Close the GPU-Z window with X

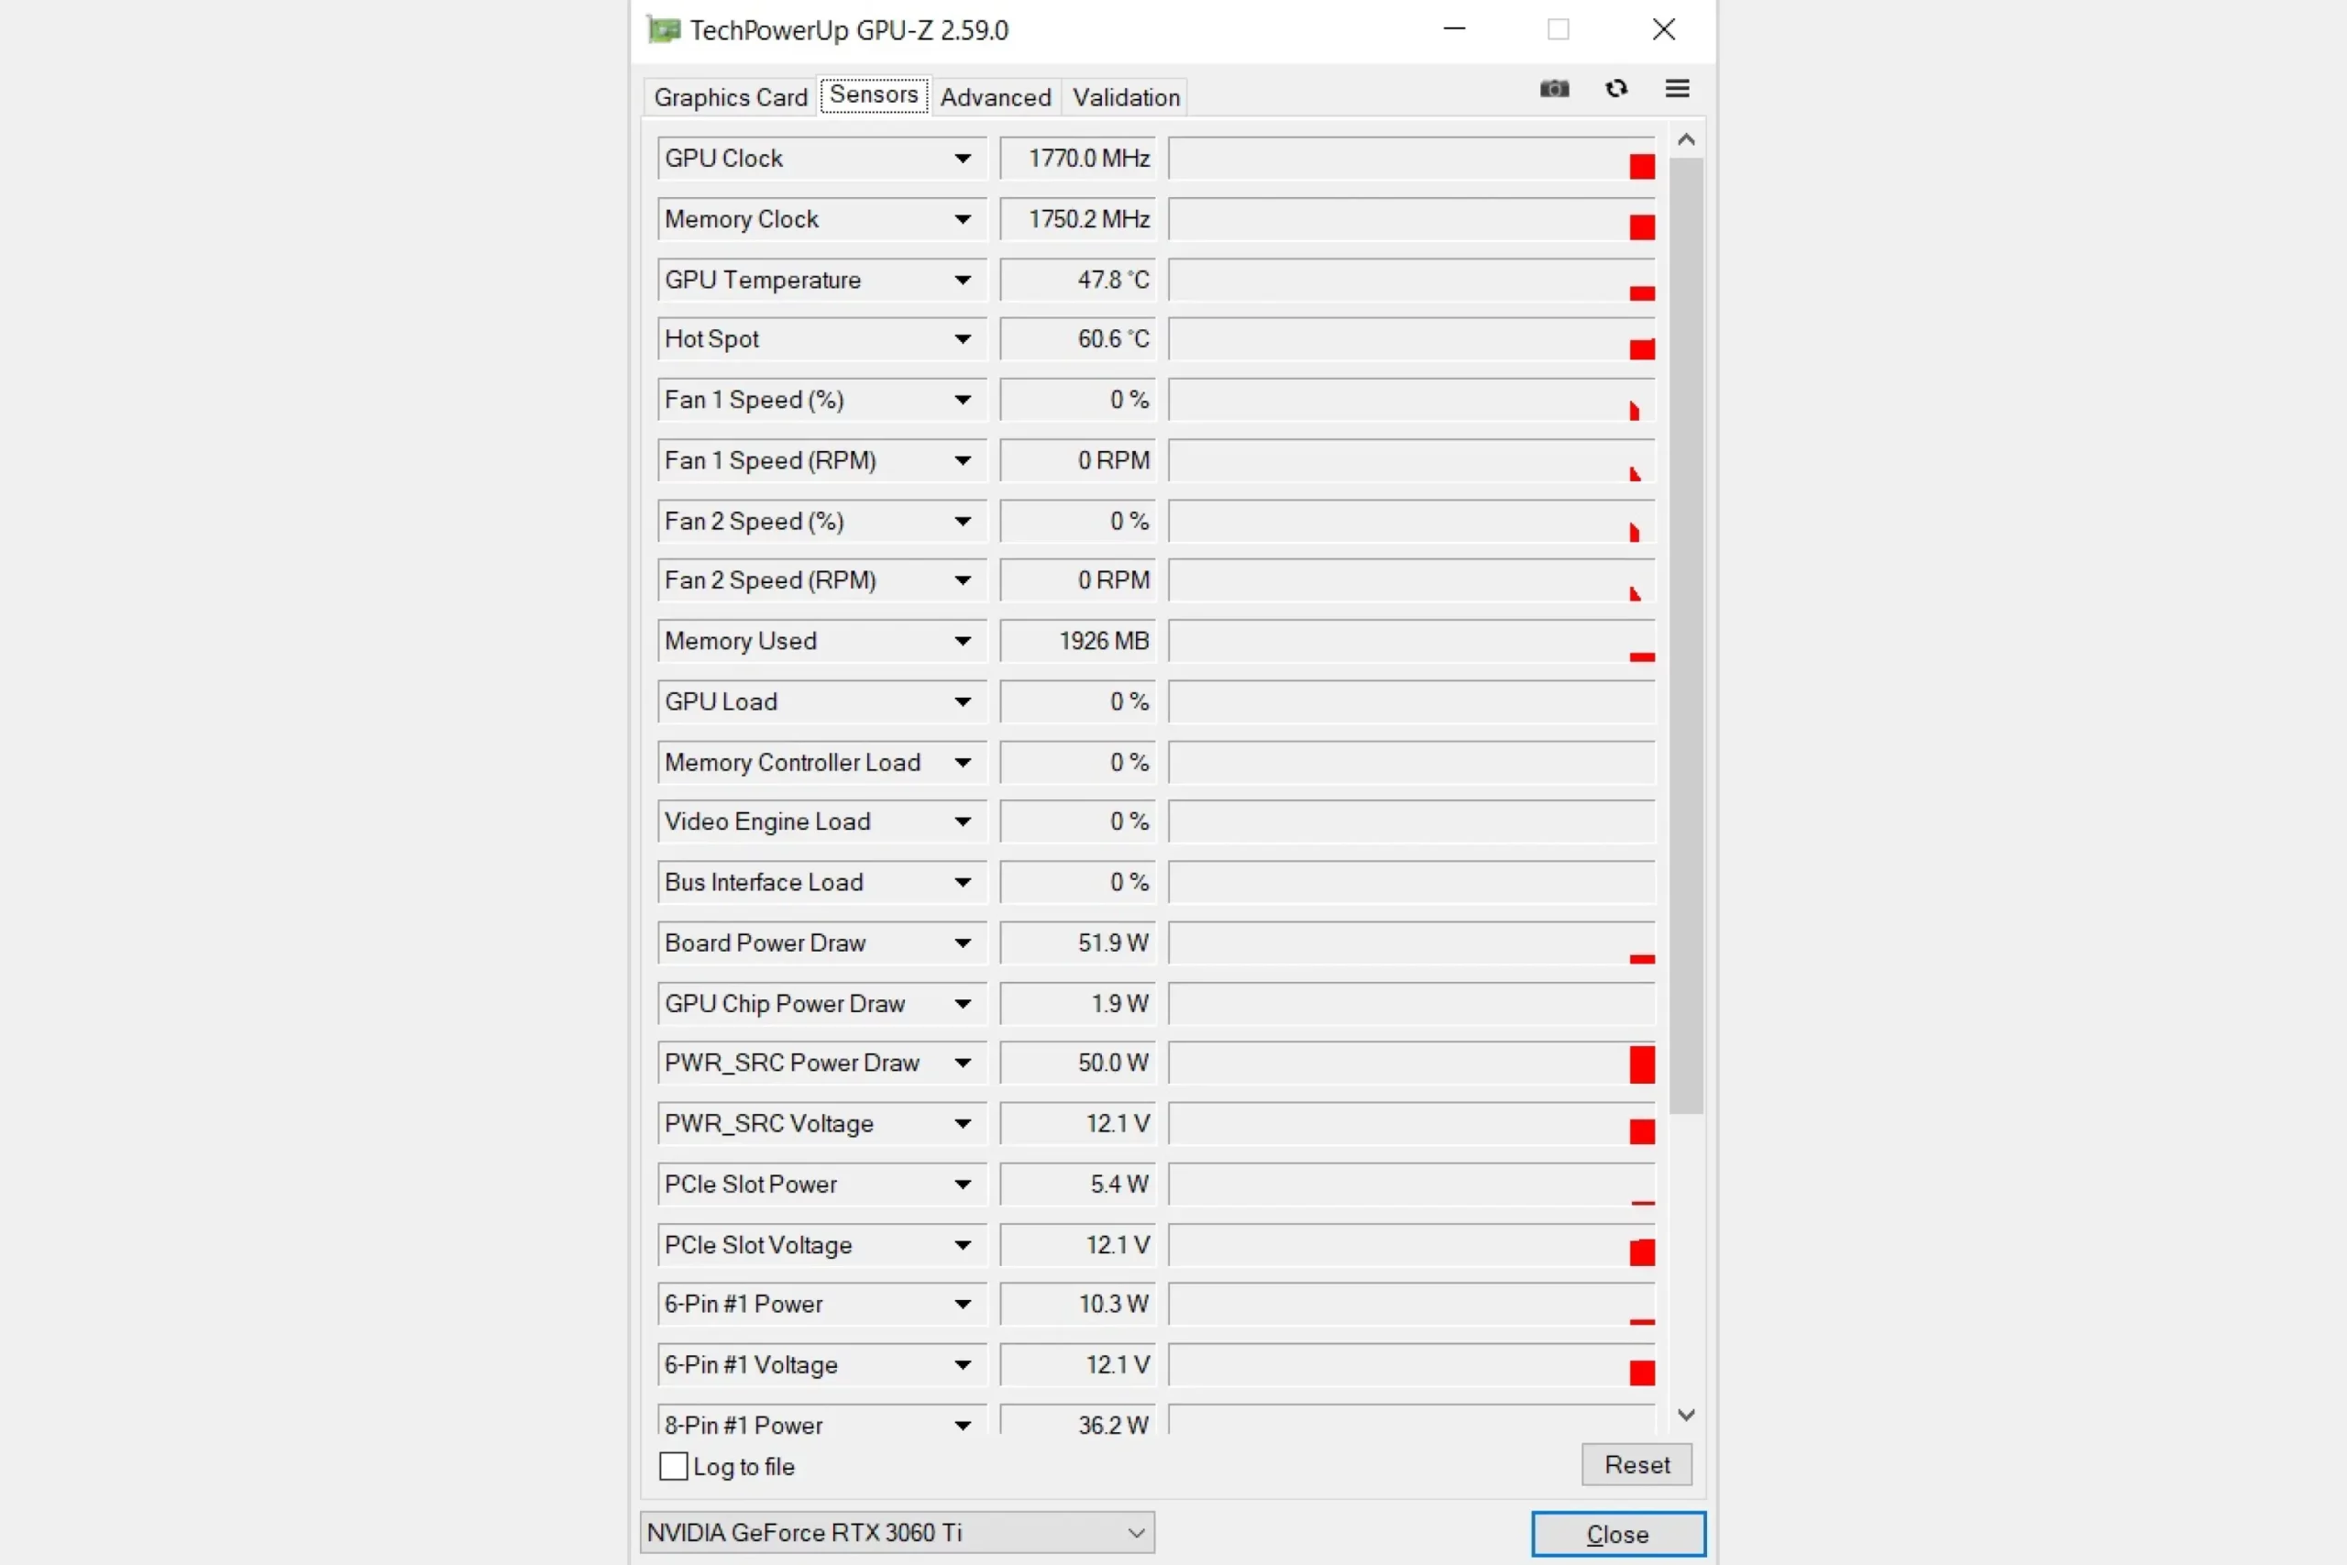coord(1662,30)
